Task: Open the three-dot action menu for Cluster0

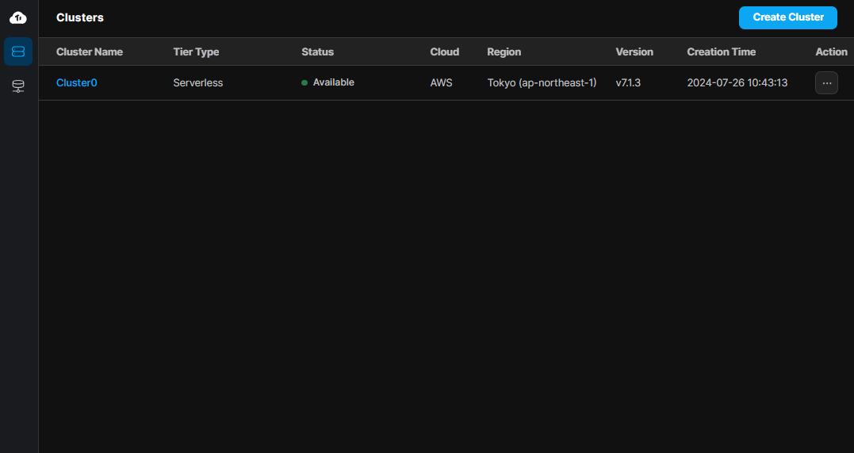Action: click(x=826, y=83)
